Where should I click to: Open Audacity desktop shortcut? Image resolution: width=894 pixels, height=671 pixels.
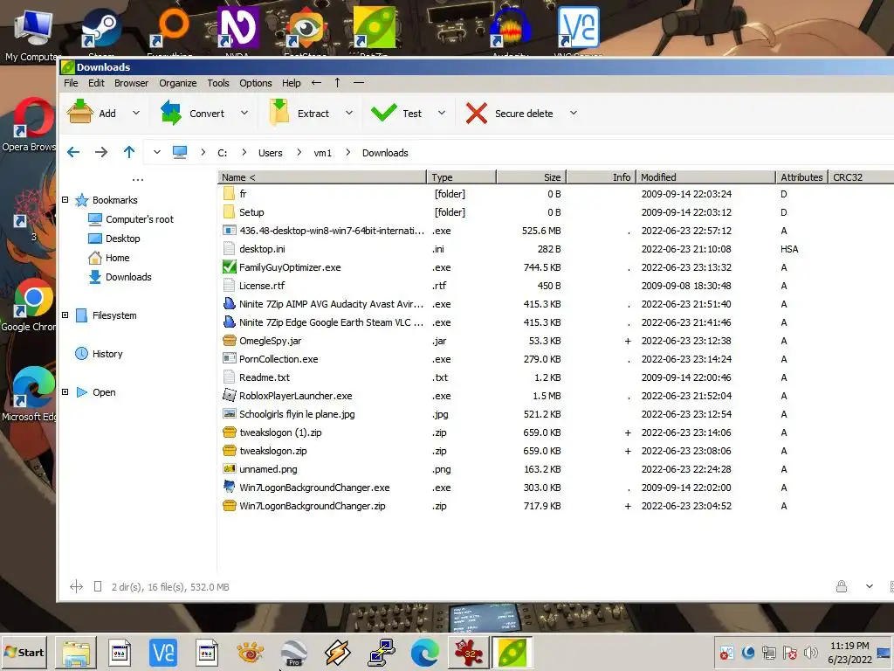point(510,30)
